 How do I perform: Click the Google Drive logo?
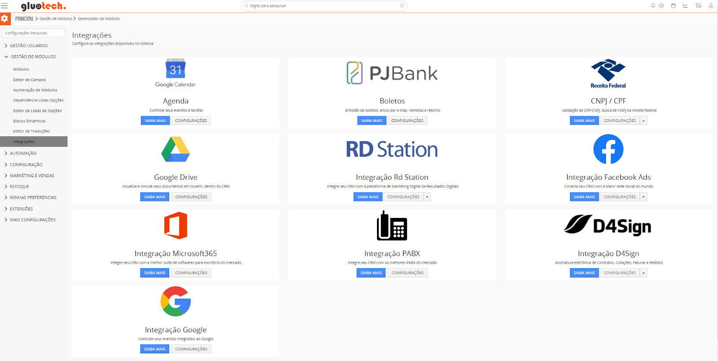(175, 149)
